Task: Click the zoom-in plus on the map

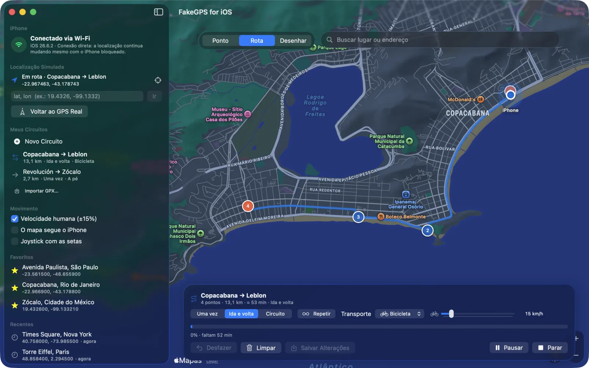Action: 576,339
